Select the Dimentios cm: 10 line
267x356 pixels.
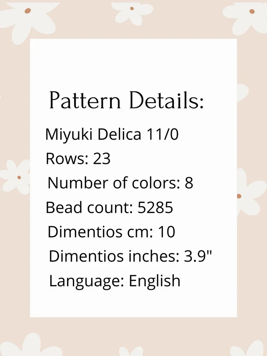[111, 232]
